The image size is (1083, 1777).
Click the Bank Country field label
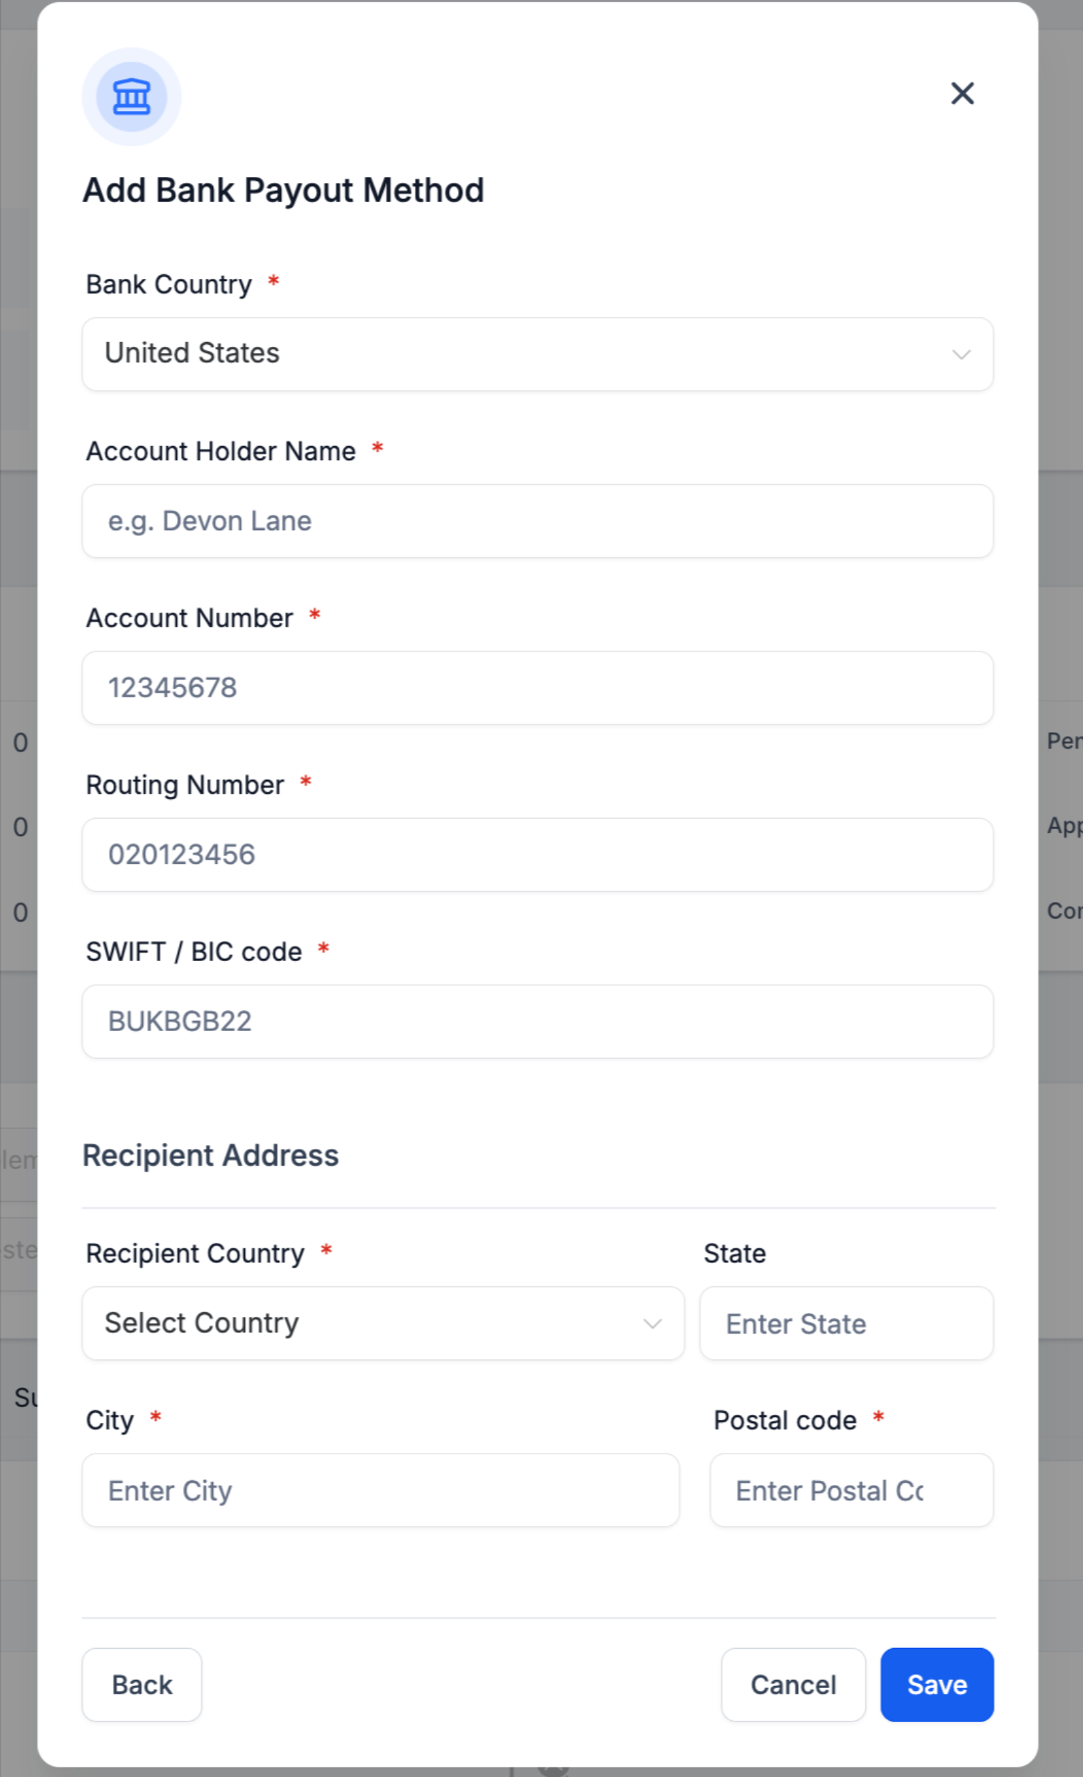click(x=169, y=285)
